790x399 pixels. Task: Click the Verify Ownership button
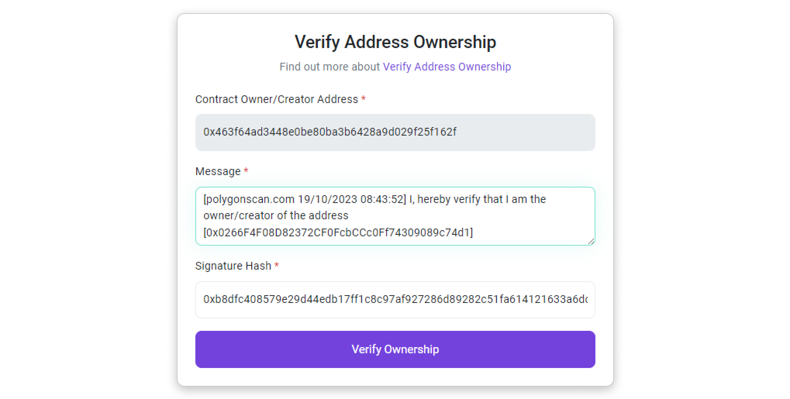pyautogui.click(x=395, y=349)
